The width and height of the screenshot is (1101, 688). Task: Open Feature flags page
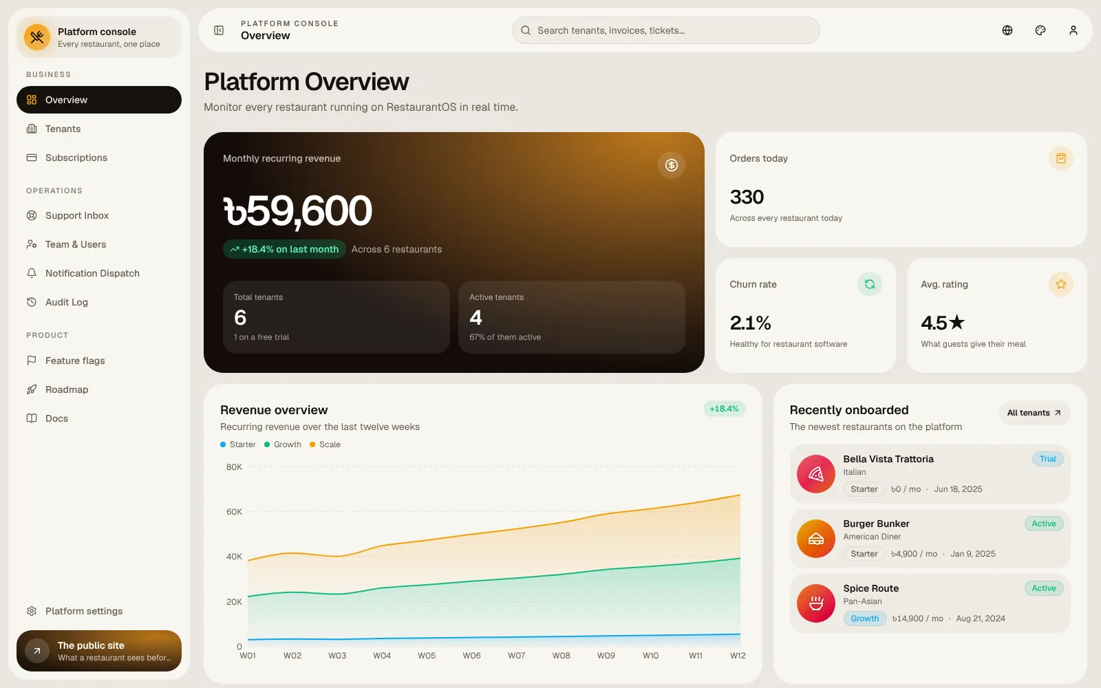99,361
